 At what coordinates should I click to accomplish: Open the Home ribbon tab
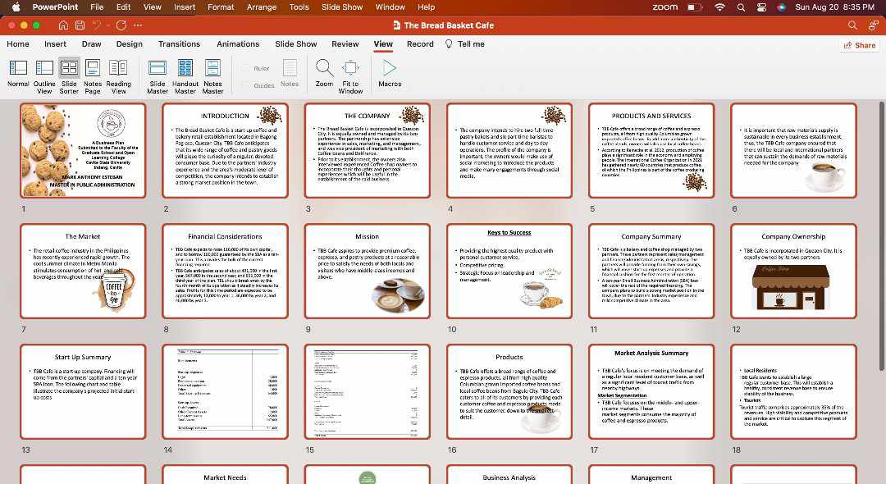pyautogui.click(x=18, y=44)
